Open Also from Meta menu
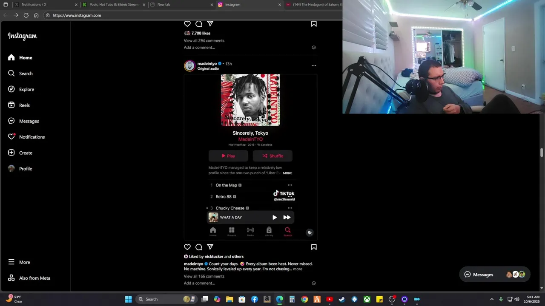This screenshot has height=306, width=545. 29,278
